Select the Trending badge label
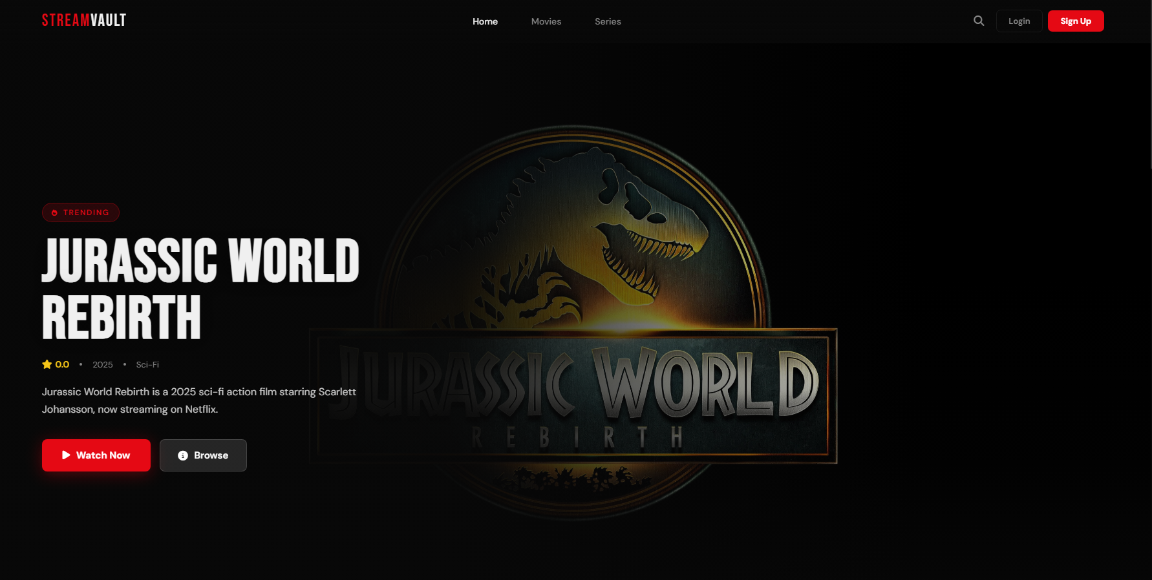The height and width of the screenshot is (580, 1152). 86,212
